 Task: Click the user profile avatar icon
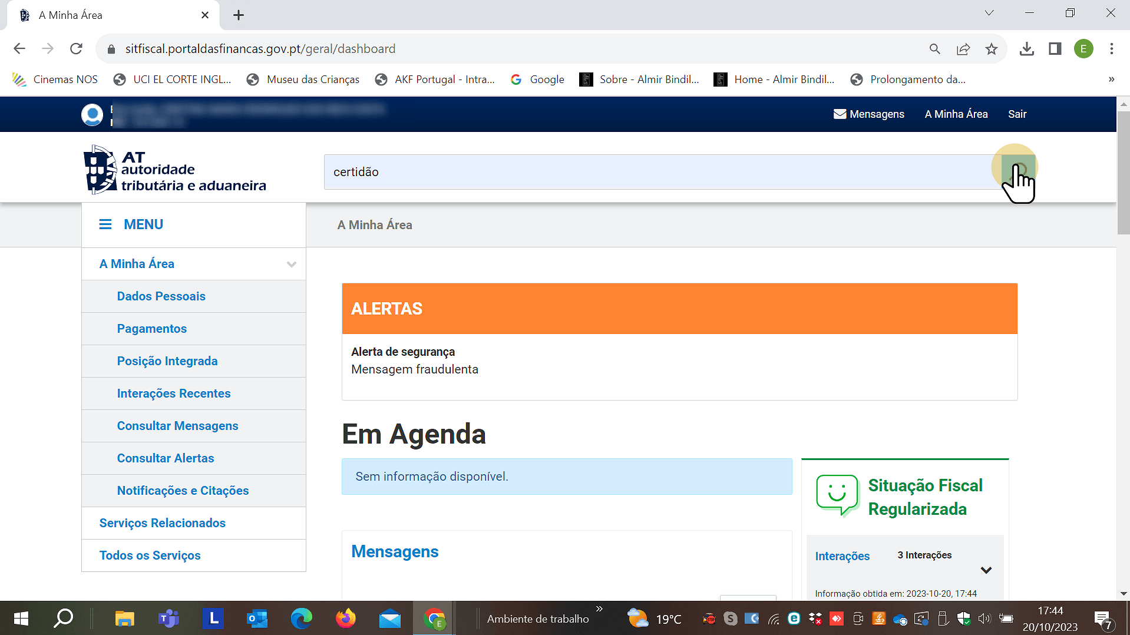point(92,114)
